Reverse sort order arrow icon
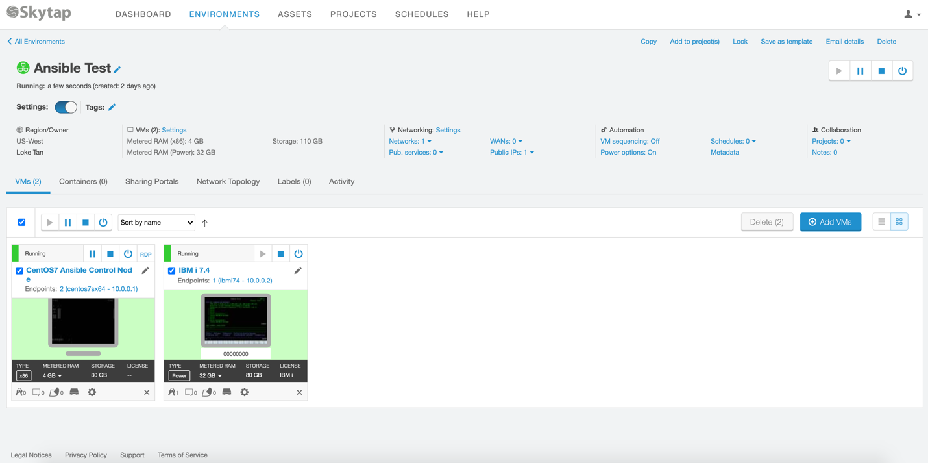The width and height of the screenshot is (928, 463). [205, 223]
